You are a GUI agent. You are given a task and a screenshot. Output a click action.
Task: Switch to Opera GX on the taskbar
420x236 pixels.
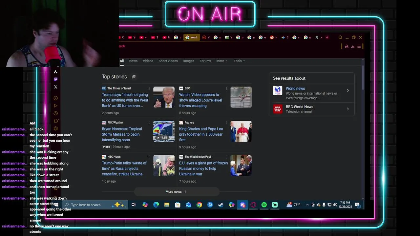click(253, 205)
